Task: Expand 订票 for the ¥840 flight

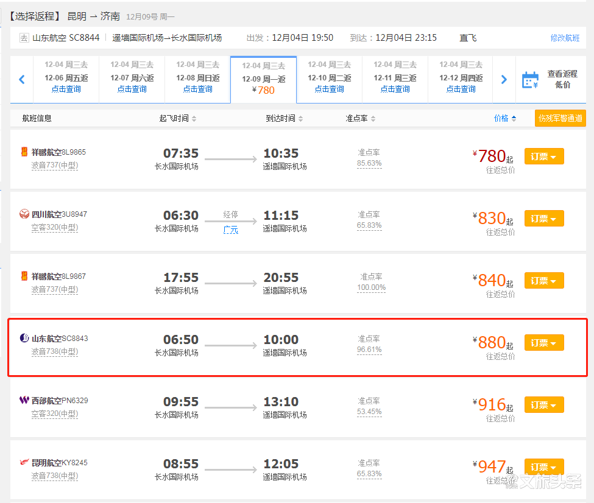Action: pyautogui.click(x=544, y=281)
